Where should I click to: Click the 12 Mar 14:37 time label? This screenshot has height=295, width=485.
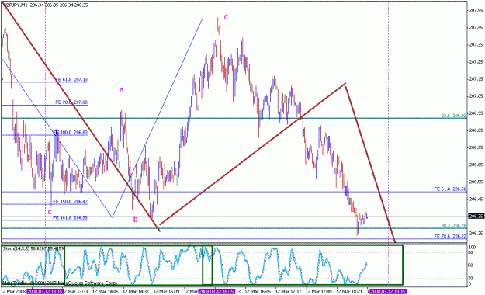(x=136, y=292)
